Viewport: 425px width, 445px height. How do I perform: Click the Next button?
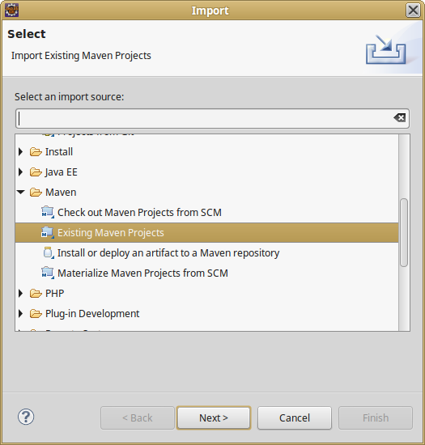click(214, 417)
